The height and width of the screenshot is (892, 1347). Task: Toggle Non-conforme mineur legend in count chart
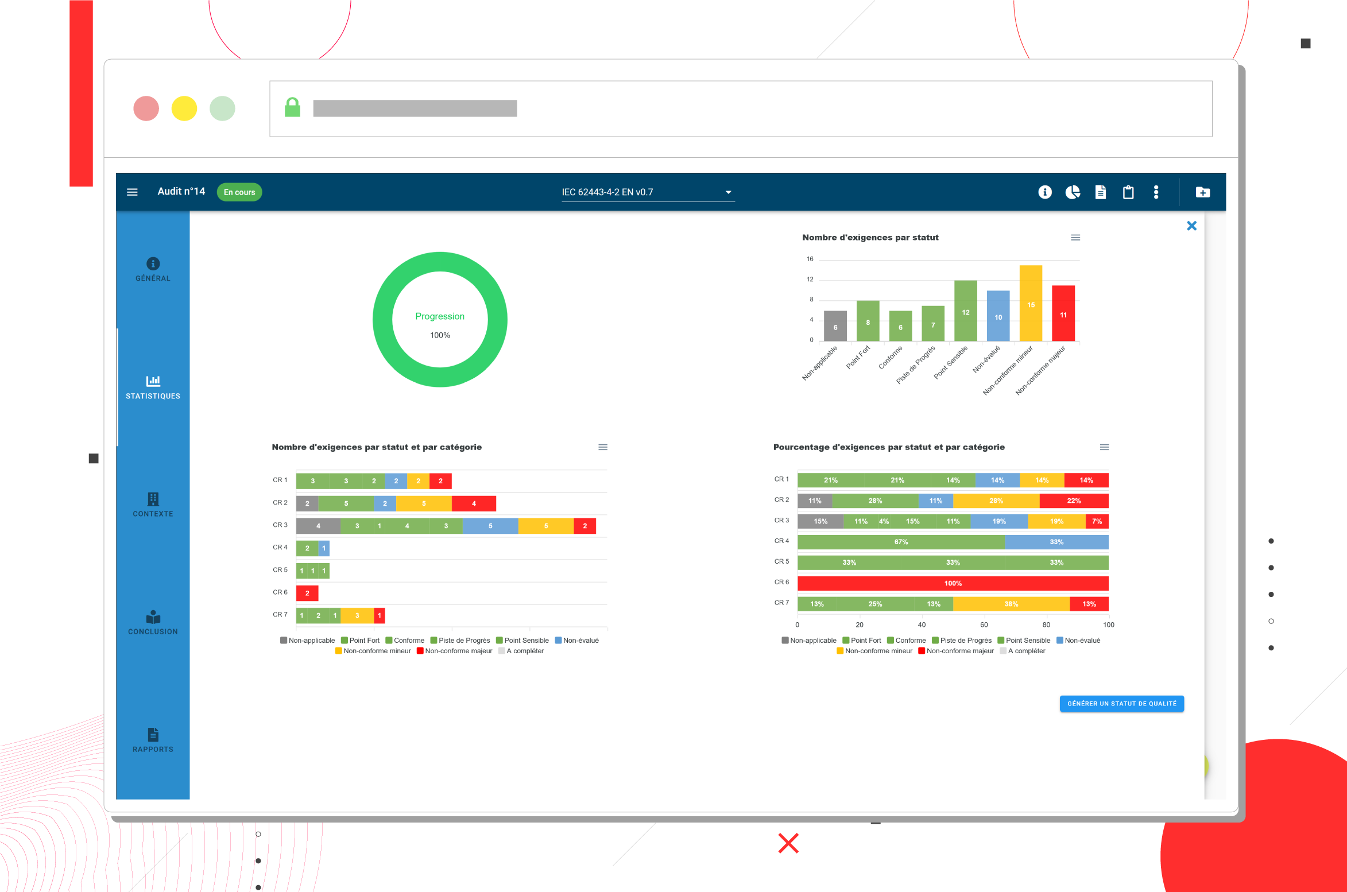pos(373,651)
